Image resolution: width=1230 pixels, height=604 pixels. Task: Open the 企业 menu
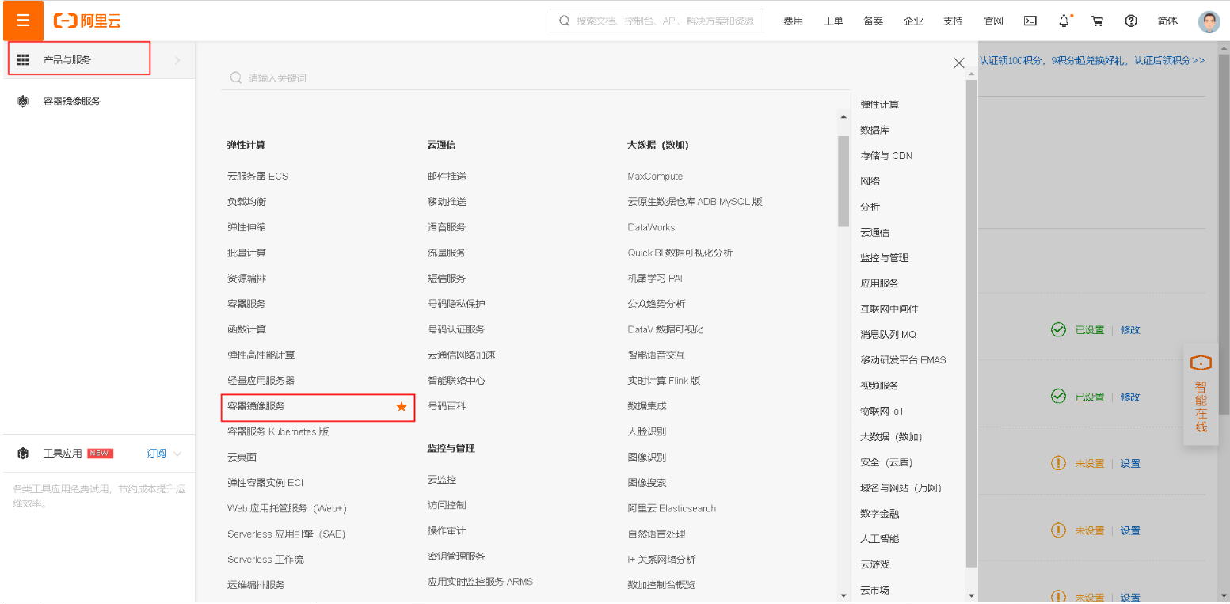(x=913, y=21)
